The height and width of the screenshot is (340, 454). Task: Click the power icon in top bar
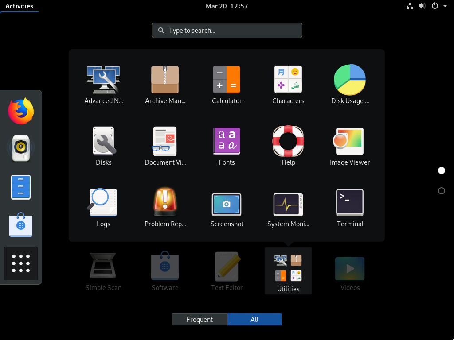pyautogui.click(x=435, y=6)
